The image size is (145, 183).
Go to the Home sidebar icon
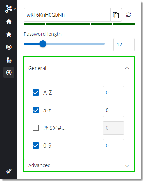coord(9,22)
